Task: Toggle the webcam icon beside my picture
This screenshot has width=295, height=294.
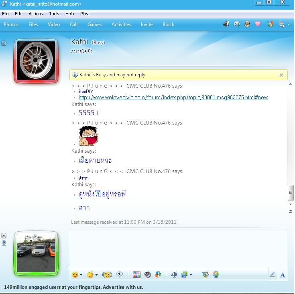Action: pos(4,243)
